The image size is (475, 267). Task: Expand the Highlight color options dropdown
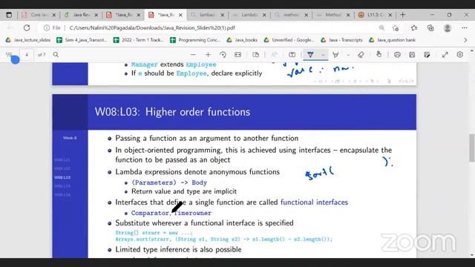[x=348, y=55]
